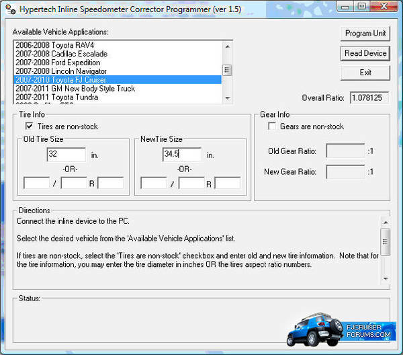Click 'Connect the inline device to the PC' text
403x355 pixels.
point(73,221)
